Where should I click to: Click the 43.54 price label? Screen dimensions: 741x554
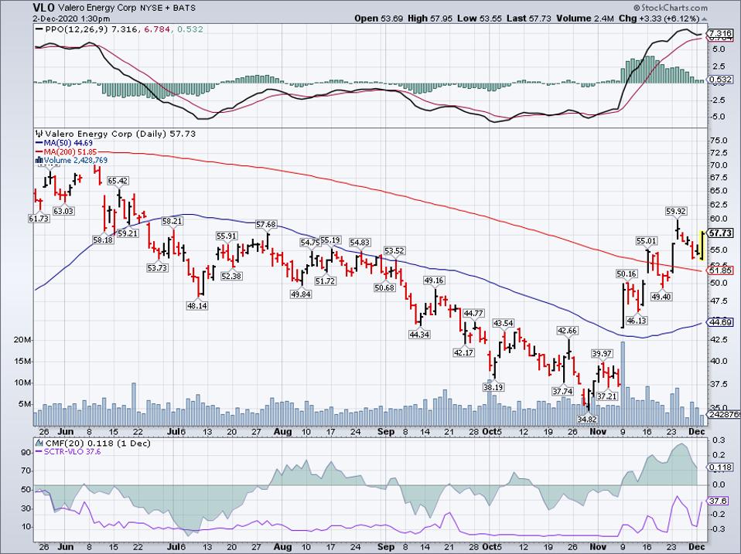pyautogui.click(x=504, y=323)
